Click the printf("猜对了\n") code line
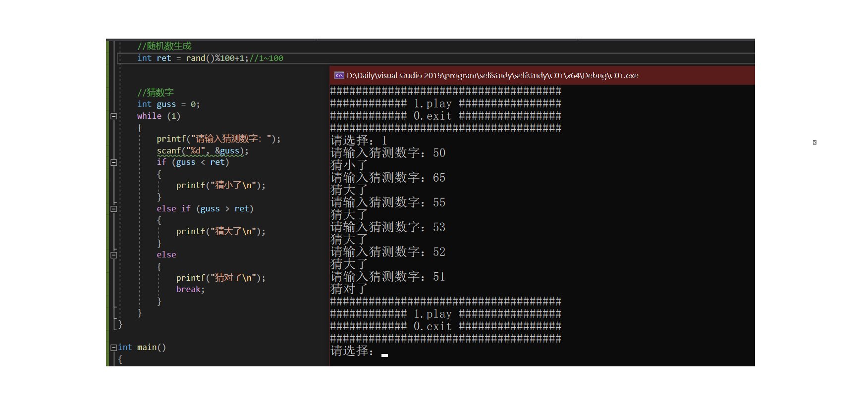This screenshot has width=863, height=401. click(x=221, y=278)
